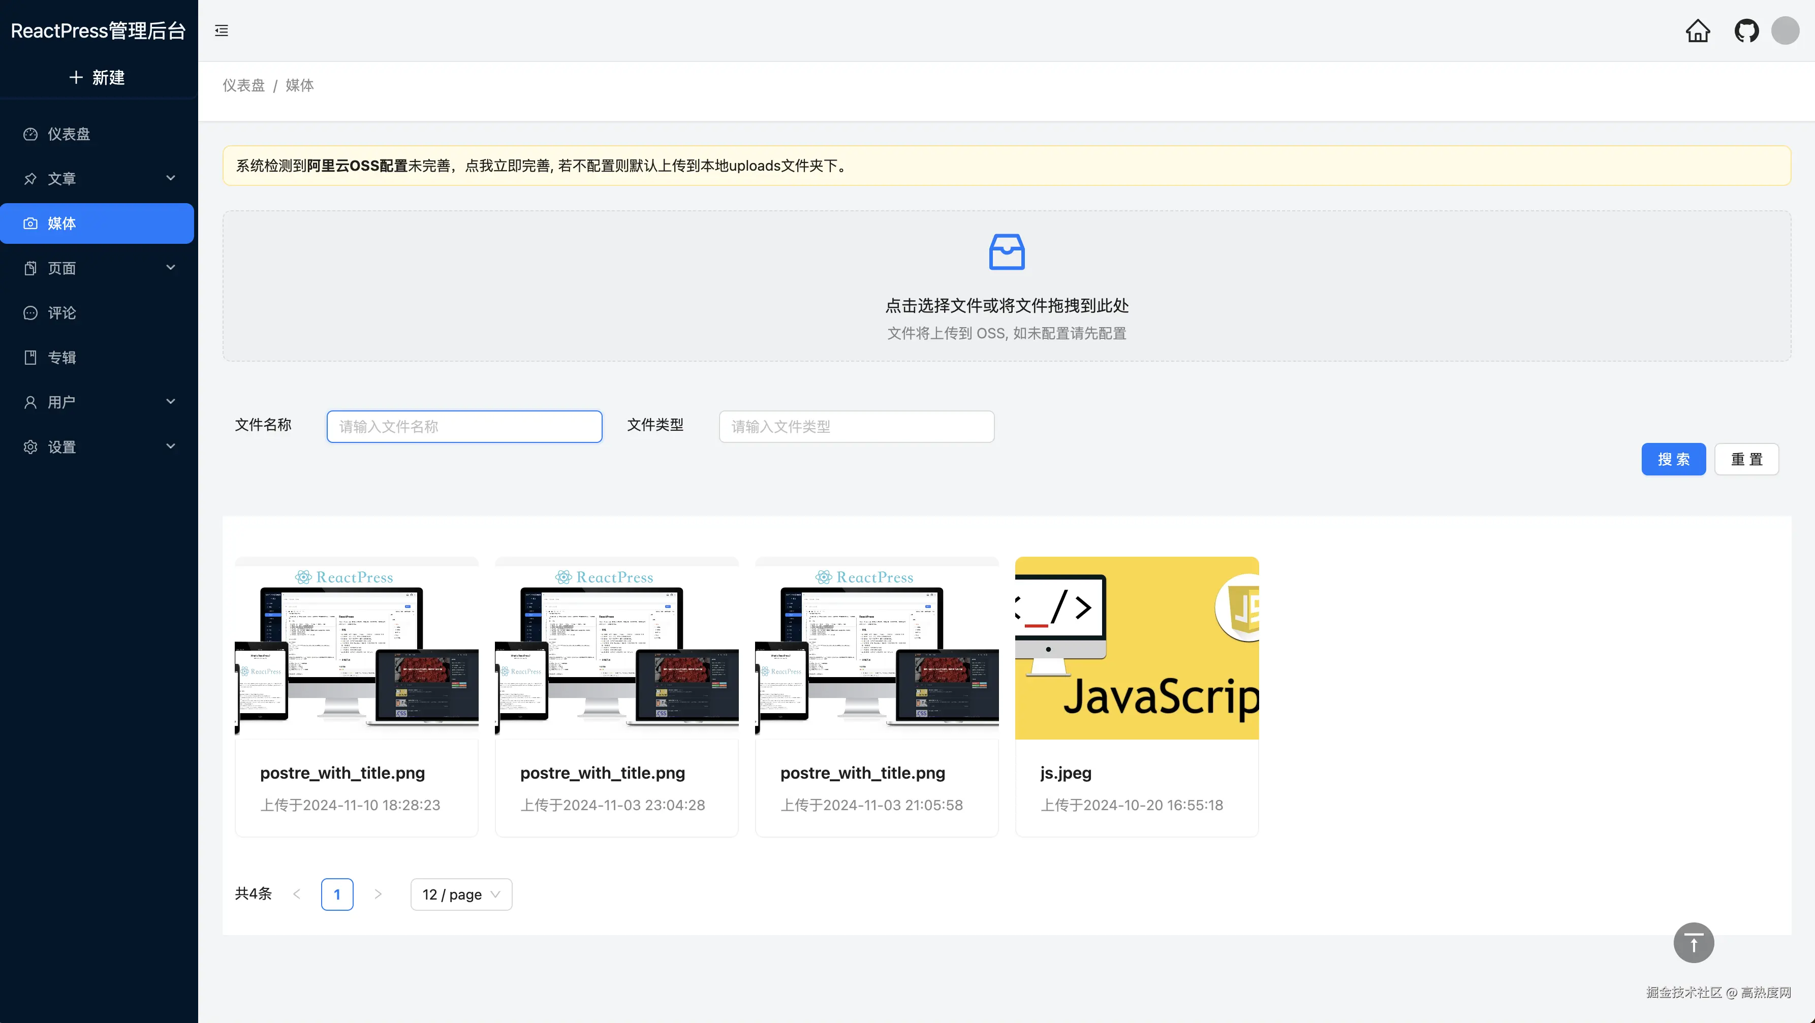The image size is (1815, 1023).
Task: Click the home icon in header
Action: click(1697, 31)
